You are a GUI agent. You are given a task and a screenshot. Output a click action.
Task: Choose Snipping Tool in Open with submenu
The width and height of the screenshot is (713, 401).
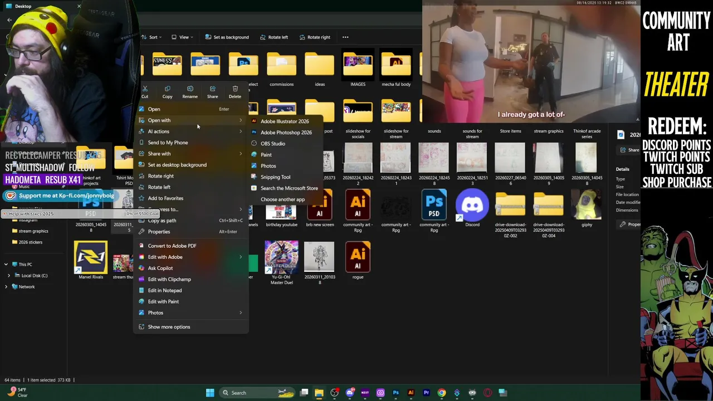point(275,177)
